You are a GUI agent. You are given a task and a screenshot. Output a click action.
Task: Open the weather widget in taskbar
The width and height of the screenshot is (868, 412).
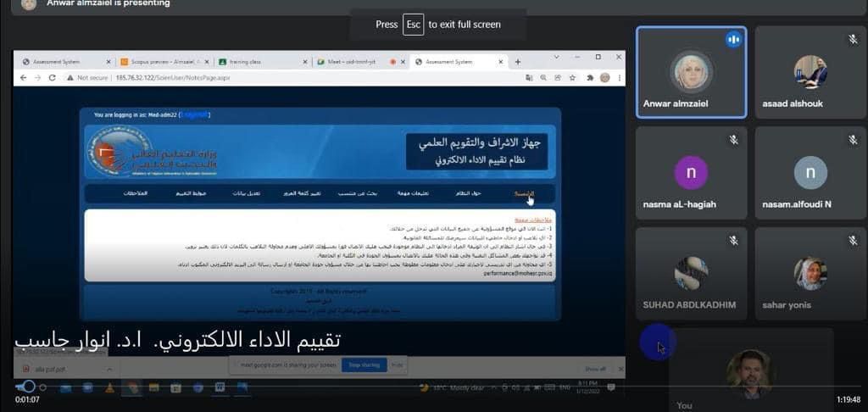pos(453,388)
